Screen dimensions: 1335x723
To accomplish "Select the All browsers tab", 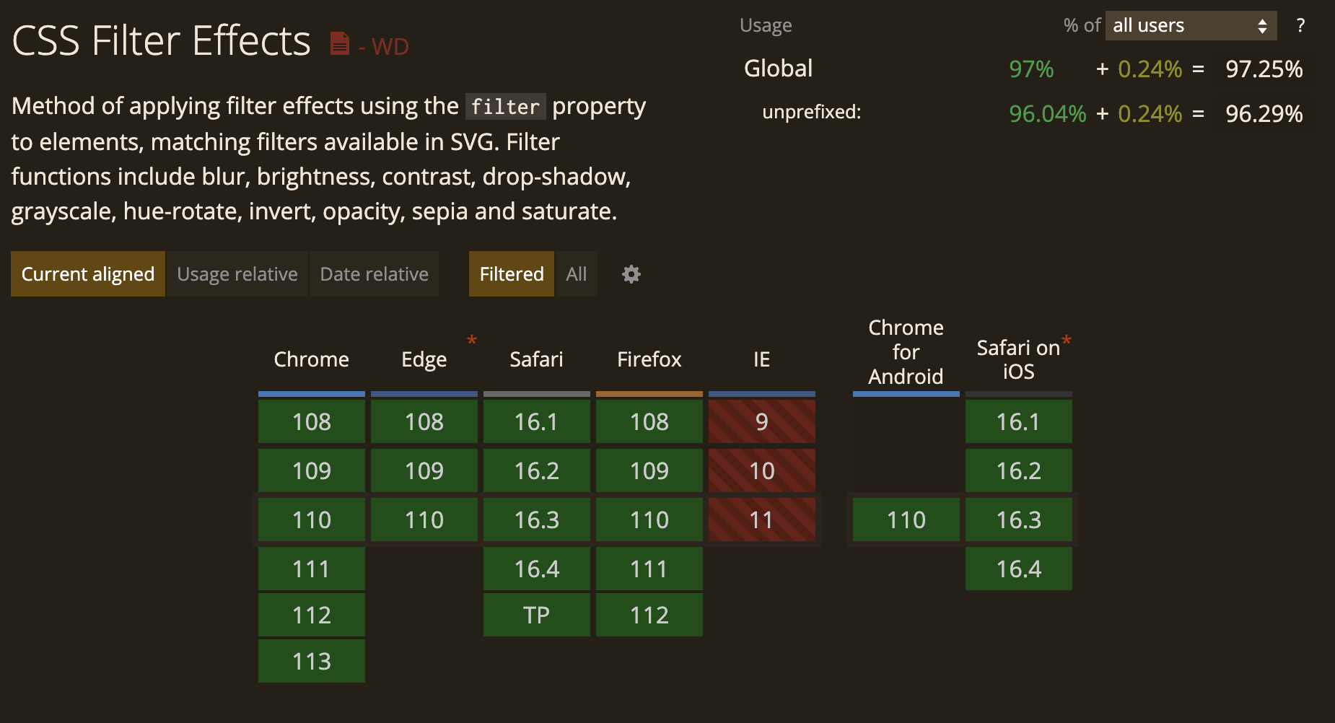I will 577,274.
